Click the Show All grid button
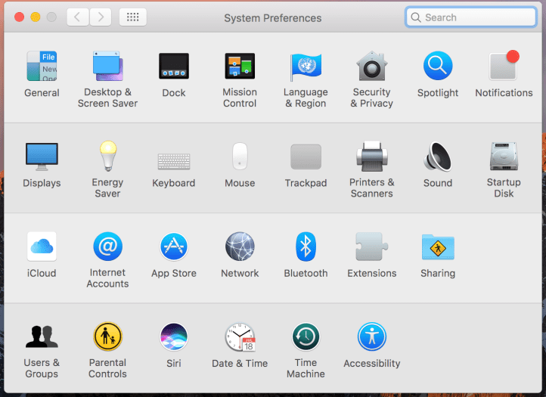 click(132, 17)
